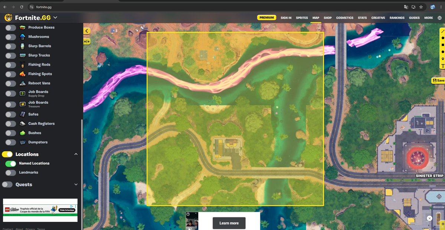Click the yellow Save button
The image size is (445, 230).
[x=438, y=80]
